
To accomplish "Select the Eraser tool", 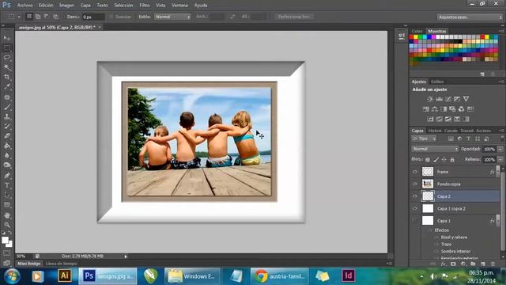I will 7,136.
